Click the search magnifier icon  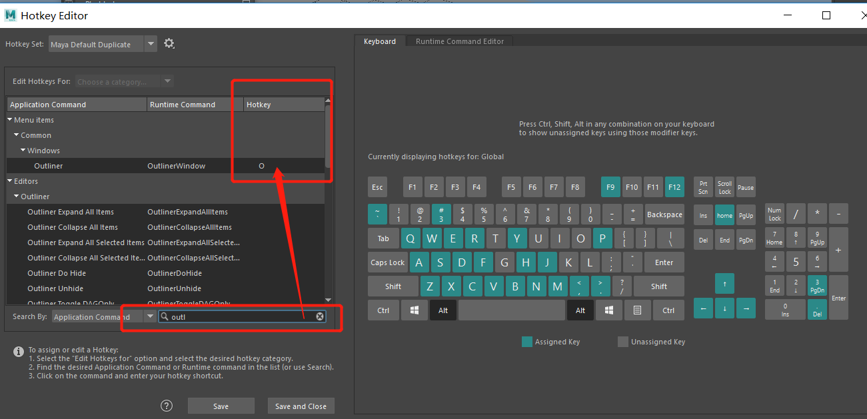165,316
